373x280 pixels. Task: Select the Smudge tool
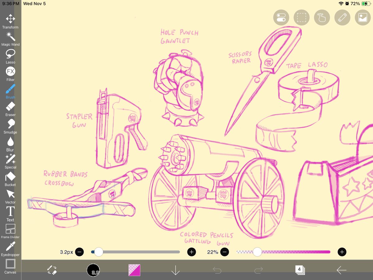[10, 126]
